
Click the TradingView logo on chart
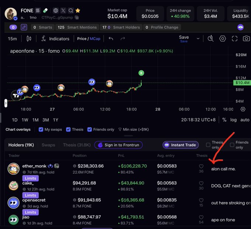16,96
